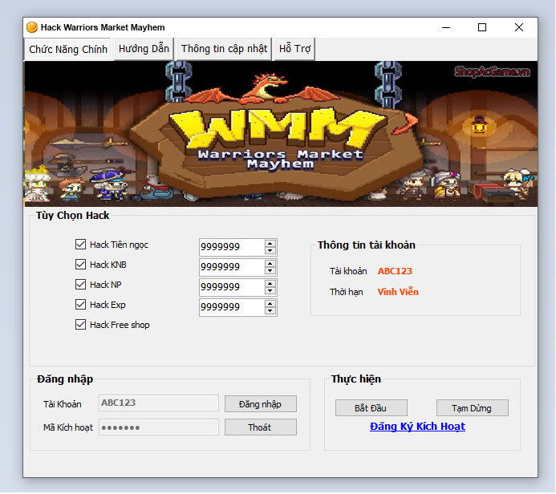Click the Tạm Dừng button
The height and width of the screenshot is (494, 556).
pos(472,408)
